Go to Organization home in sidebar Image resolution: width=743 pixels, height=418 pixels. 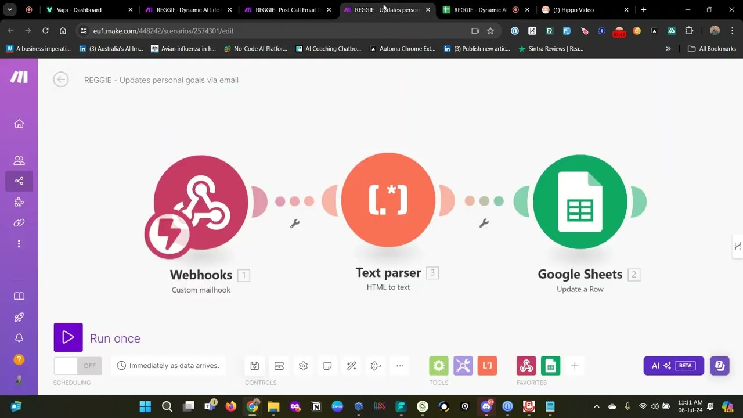click(19, 124)
